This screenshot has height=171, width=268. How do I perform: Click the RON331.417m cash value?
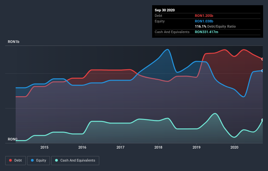coord(207,32)
